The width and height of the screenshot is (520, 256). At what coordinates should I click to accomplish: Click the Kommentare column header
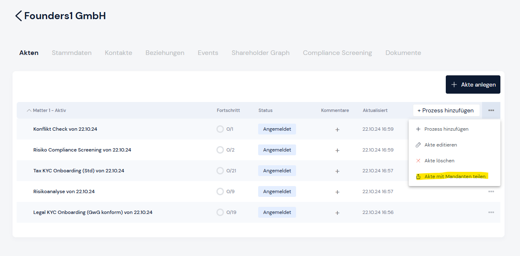coord(335,110)
